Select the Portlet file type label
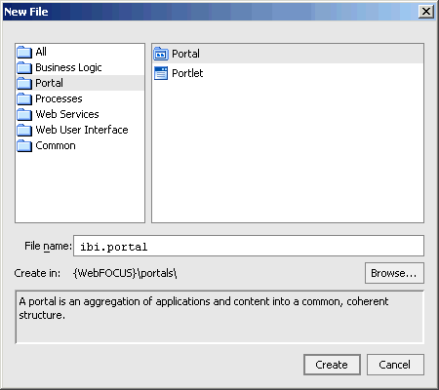This screenshot has width=439, height=390. point(187,73)
